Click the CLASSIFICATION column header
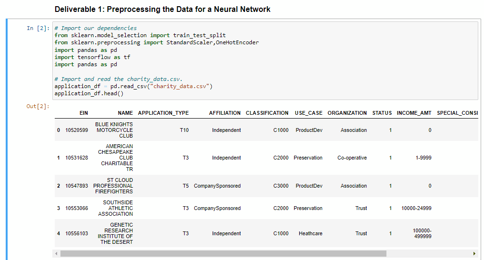This screenshot has height=260, width=484. click(x=267, y=113)
